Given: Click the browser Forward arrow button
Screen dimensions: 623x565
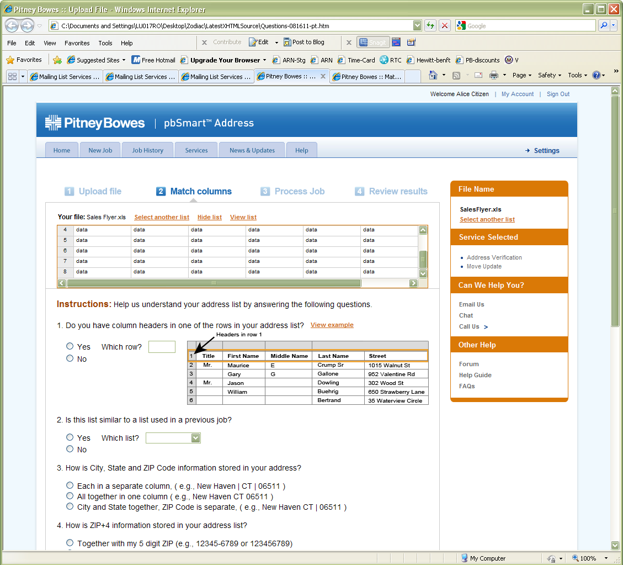Looking at the screenshot, I should pos(28,26).
